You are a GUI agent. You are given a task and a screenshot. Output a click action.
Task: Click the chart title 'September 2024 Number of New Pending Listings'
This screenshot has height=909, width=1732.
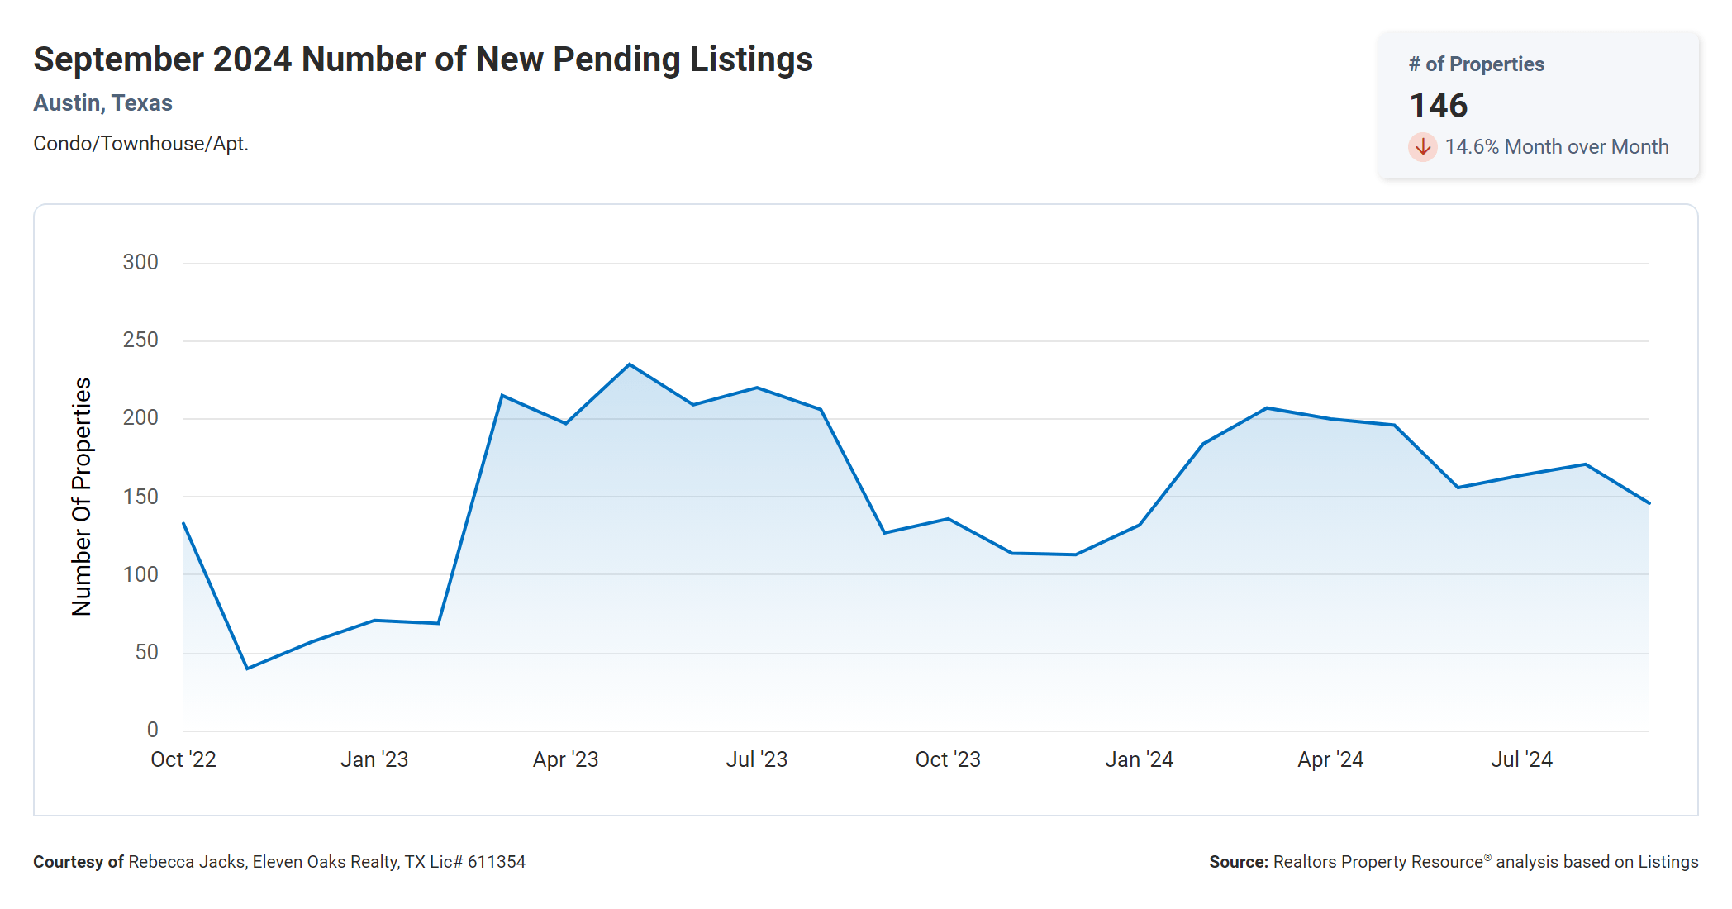coord(423,59)
